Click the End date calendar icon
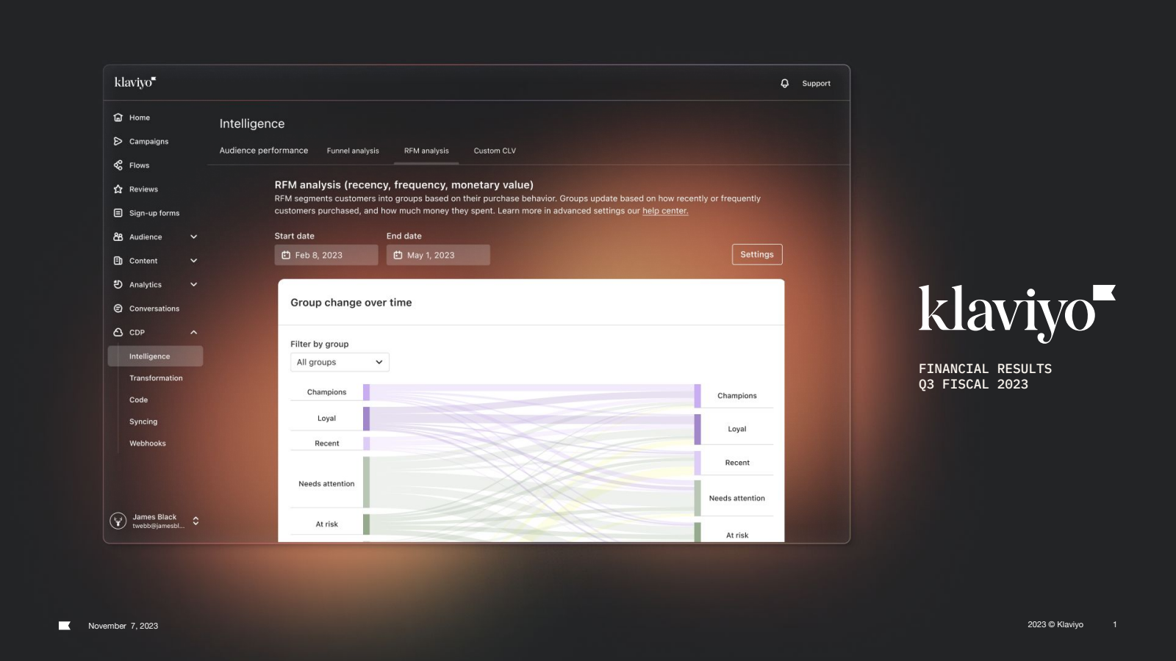Image resolution: width=1176 pixels, height=661 pixels. tap(398, 255)
